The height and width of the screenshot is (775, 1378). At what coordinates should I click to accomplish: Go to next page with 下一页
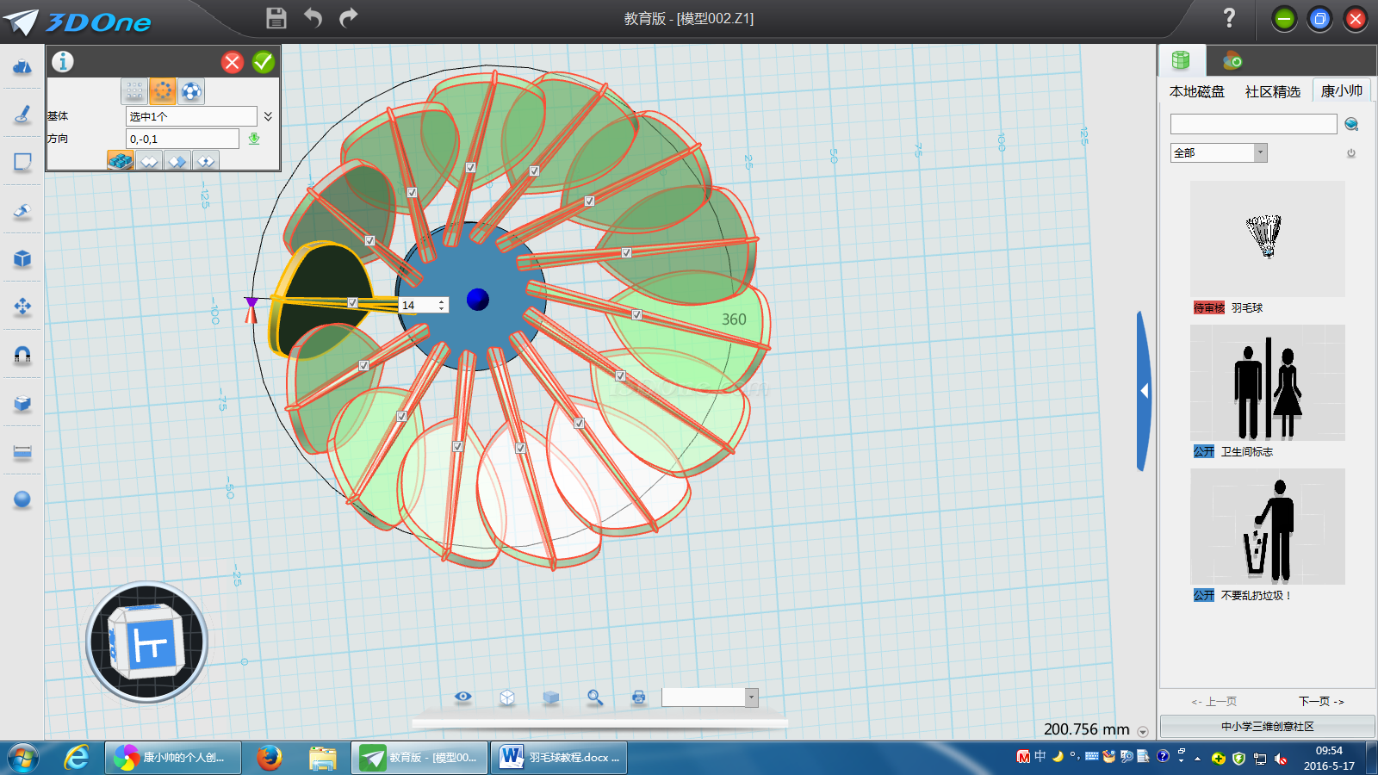tap(1321, 701)
